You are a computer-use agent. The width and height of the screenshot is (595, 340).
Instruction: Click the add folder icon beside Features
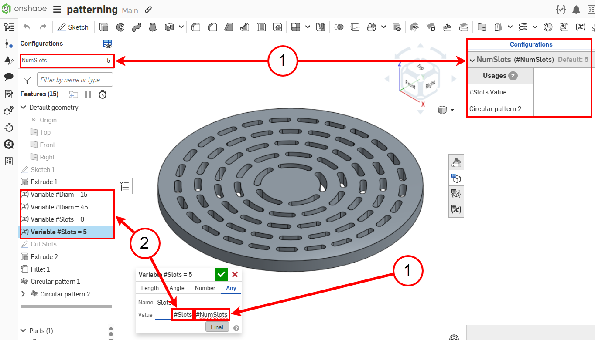tap(74, 94)
